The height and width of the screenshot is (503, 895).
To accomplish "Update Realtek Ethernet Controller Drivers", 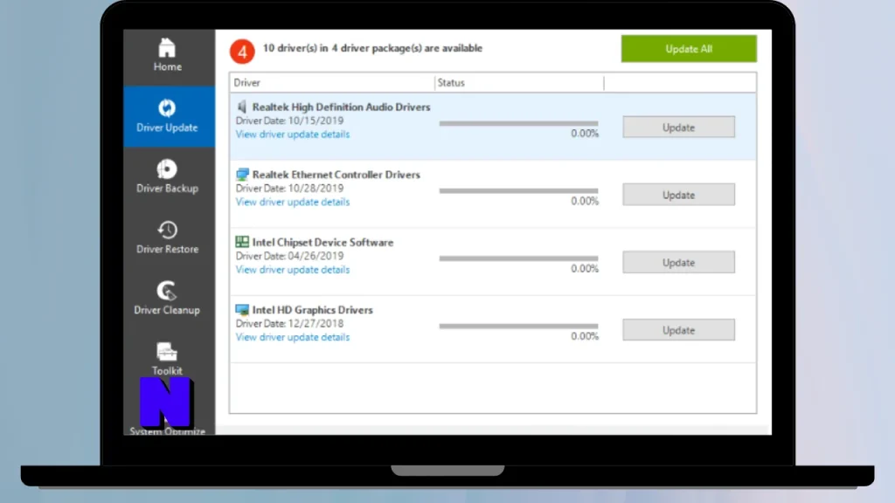I will pos(678,195).
